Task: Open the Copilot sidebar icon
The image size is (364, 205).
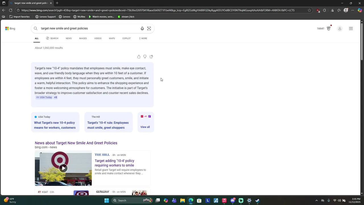Action: coord(360,10)
